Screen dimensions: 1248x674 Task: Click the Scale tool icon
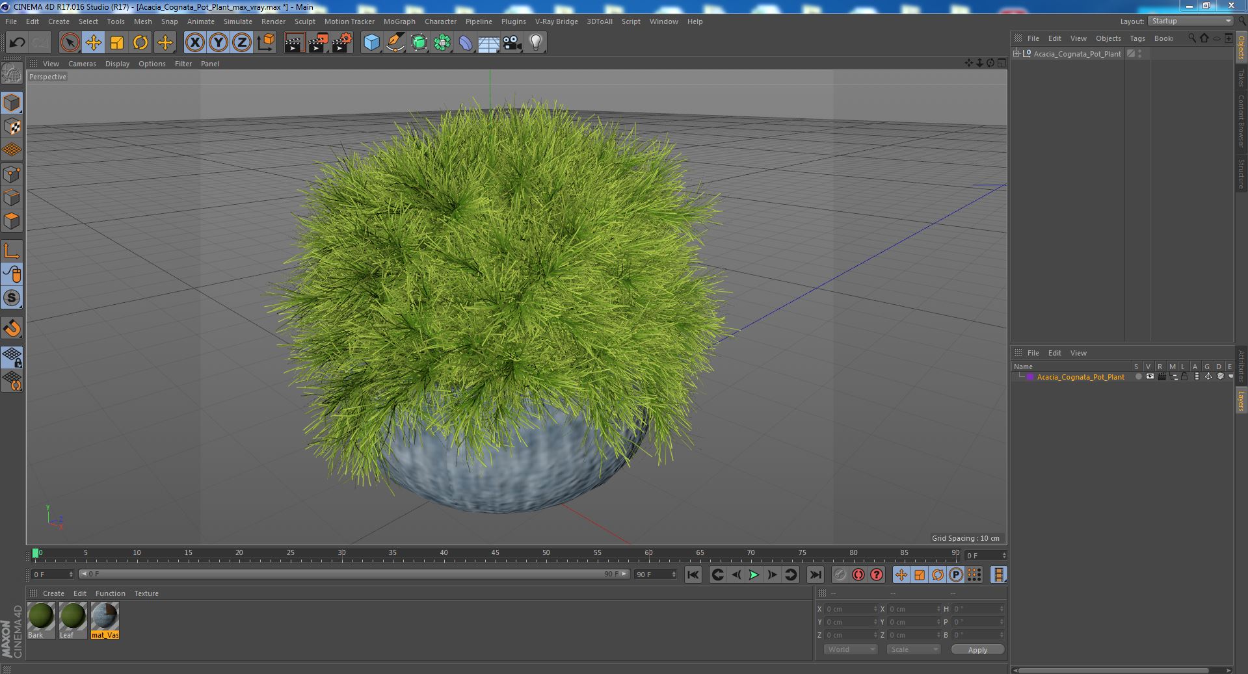click(x=117, y=43)
